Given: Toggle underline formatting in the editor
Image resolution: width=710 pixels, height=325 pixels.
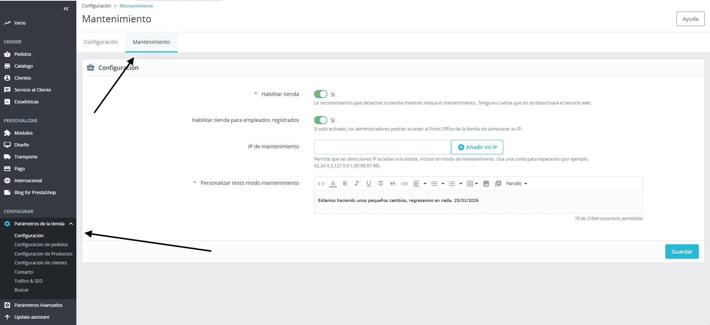Looking at the screenshot, I should click(369, 184).
